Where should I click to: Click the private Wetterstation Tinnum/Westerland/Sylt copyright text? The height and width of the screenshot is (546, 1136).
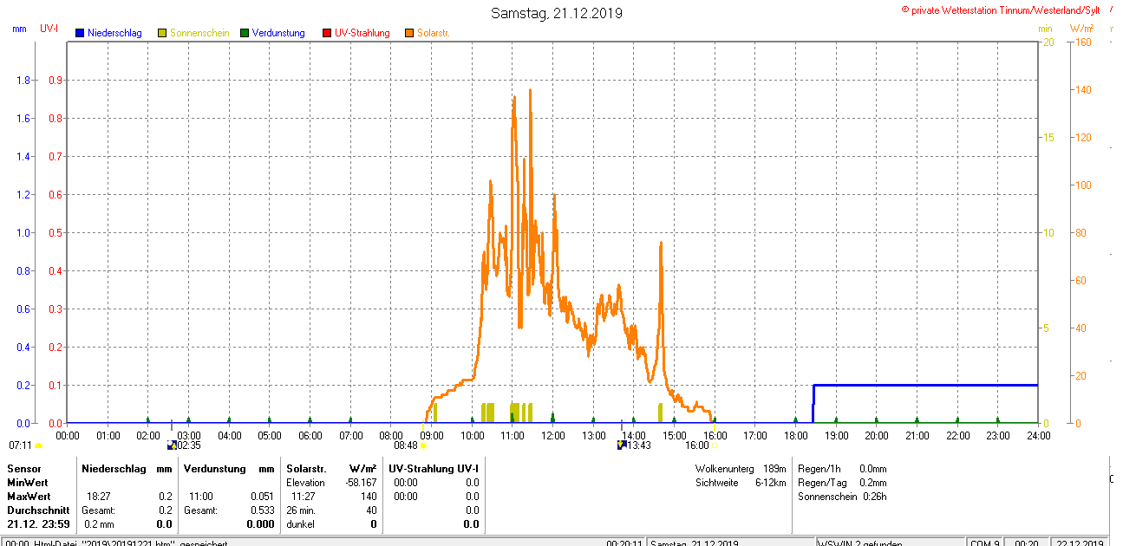click(x=1001, y=10)
